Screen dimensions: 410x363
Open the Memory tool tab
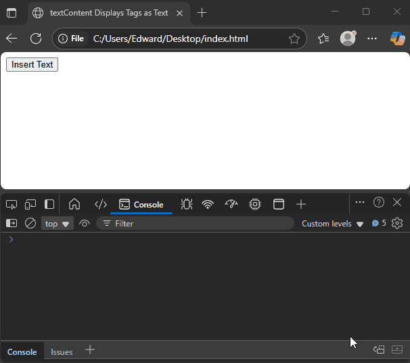255,204
